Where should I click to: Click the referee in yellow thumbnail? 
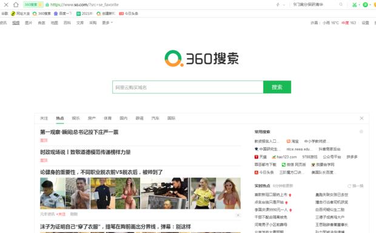203,193
